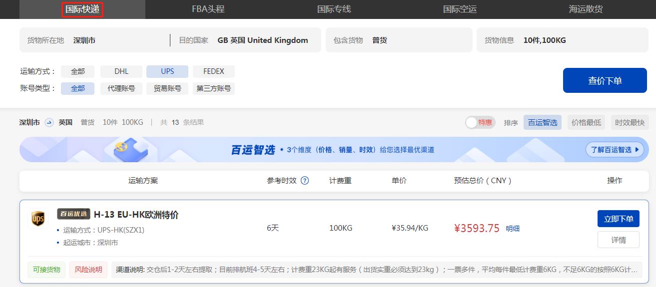Click the 查价下单 button

(605, 80)
